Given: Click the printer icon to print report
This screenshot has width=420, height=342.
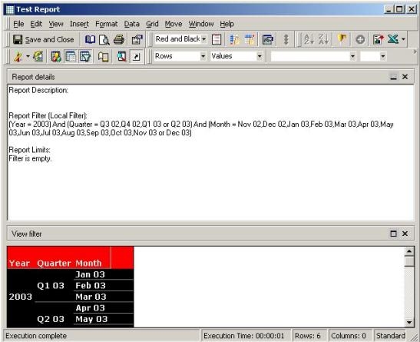Looking at the screenshot, I should pos(119,40).
